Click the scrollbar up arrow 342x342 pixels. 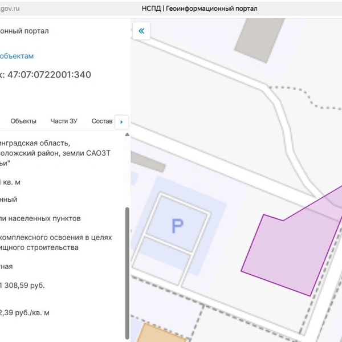point(127,135)
